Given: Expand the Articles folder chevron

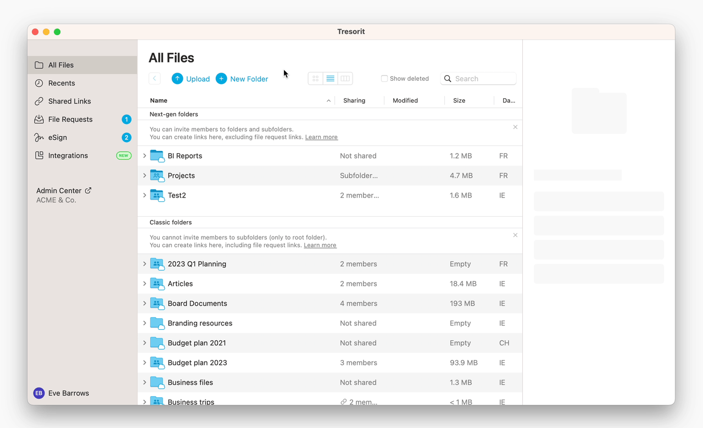Looking at the screenshot, I should click(x=144, y=284).
